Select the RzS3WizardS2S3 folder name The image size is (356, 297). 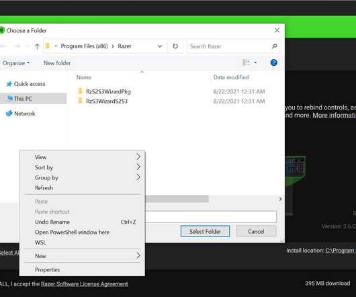pyautogui.click(x=107, y=101)
